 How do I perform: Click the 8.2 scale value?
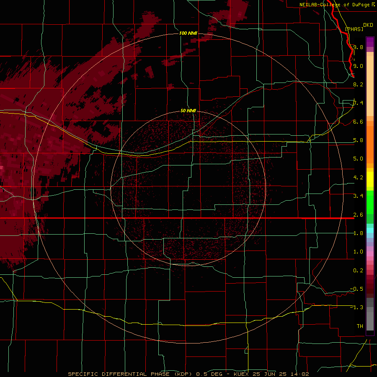coord(358,84)
